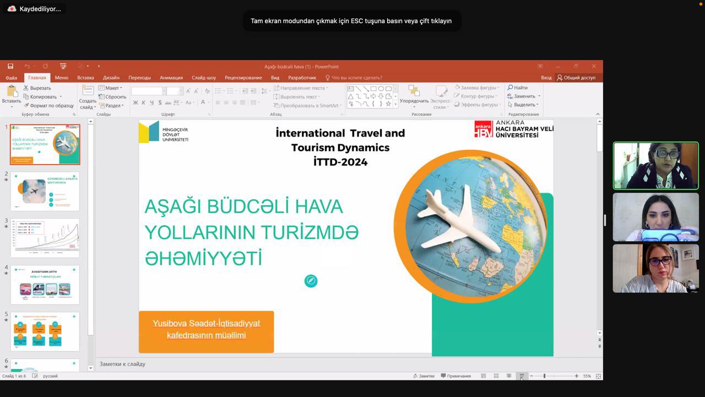
Task: Fit slide to window icon
Action: point(598,376)
